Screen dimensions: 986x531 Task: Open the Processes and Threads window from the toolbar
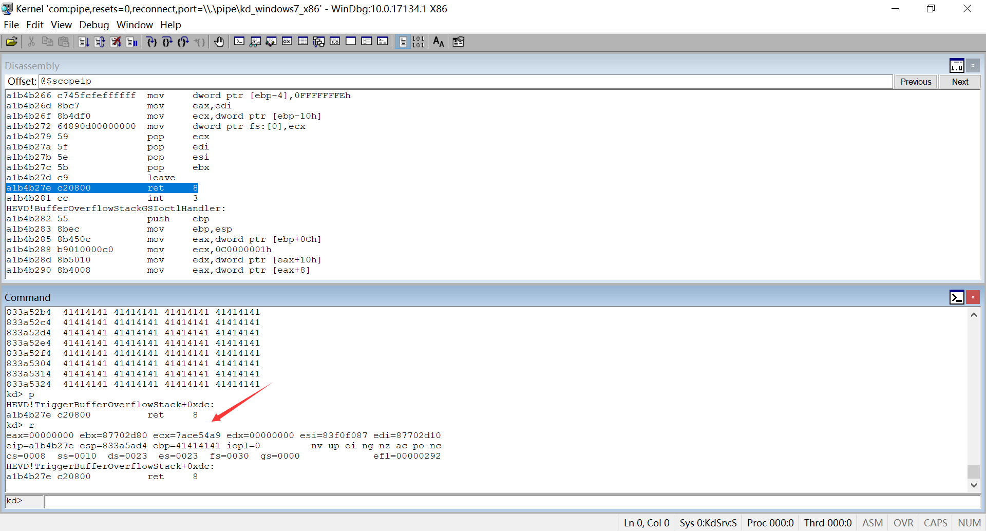pyautogui.click(x=367, y=42)
